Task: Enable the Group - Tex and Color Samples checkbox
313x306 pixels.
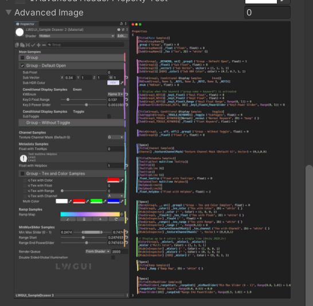Action: [22, 174]
